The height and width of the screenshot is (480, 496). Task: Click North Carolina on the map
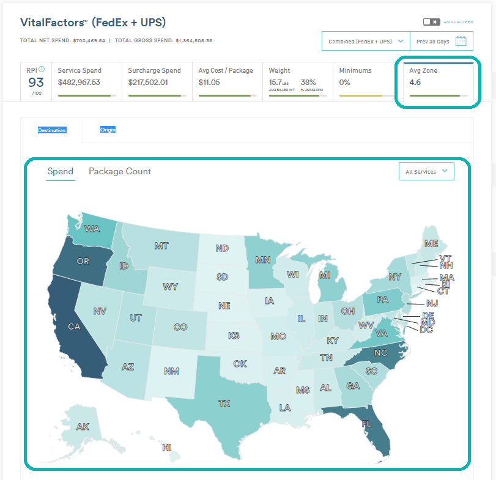tap(382, 353)
